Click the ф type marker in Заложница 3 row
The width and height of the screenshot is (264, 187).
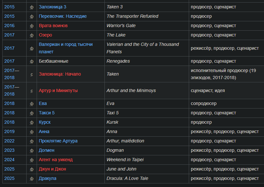[x=32, y=7]
